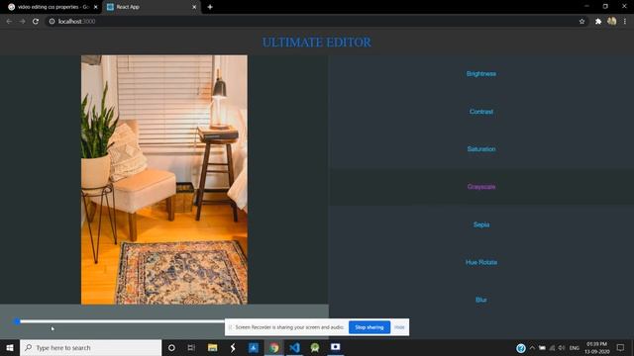The image size is (634, 356).
Task: Open the lightning bolt taskbar app
Action: pos(233,347)
